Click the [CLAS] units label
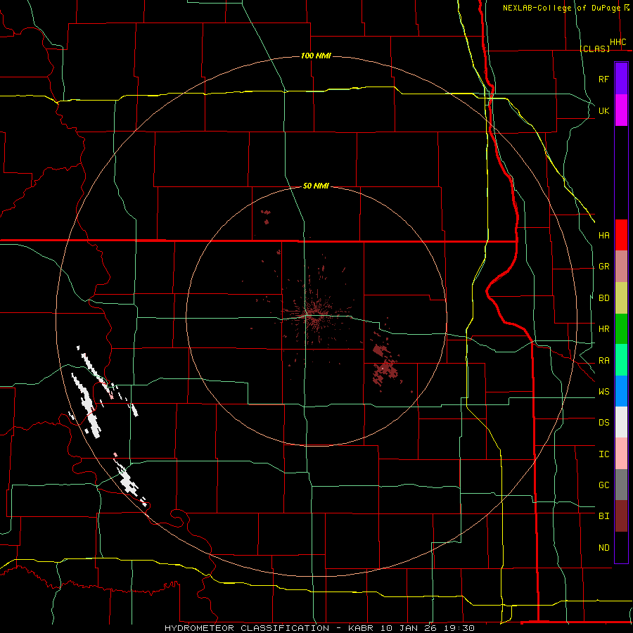Viewport: 633px width, 633px height. coord(594,49)
